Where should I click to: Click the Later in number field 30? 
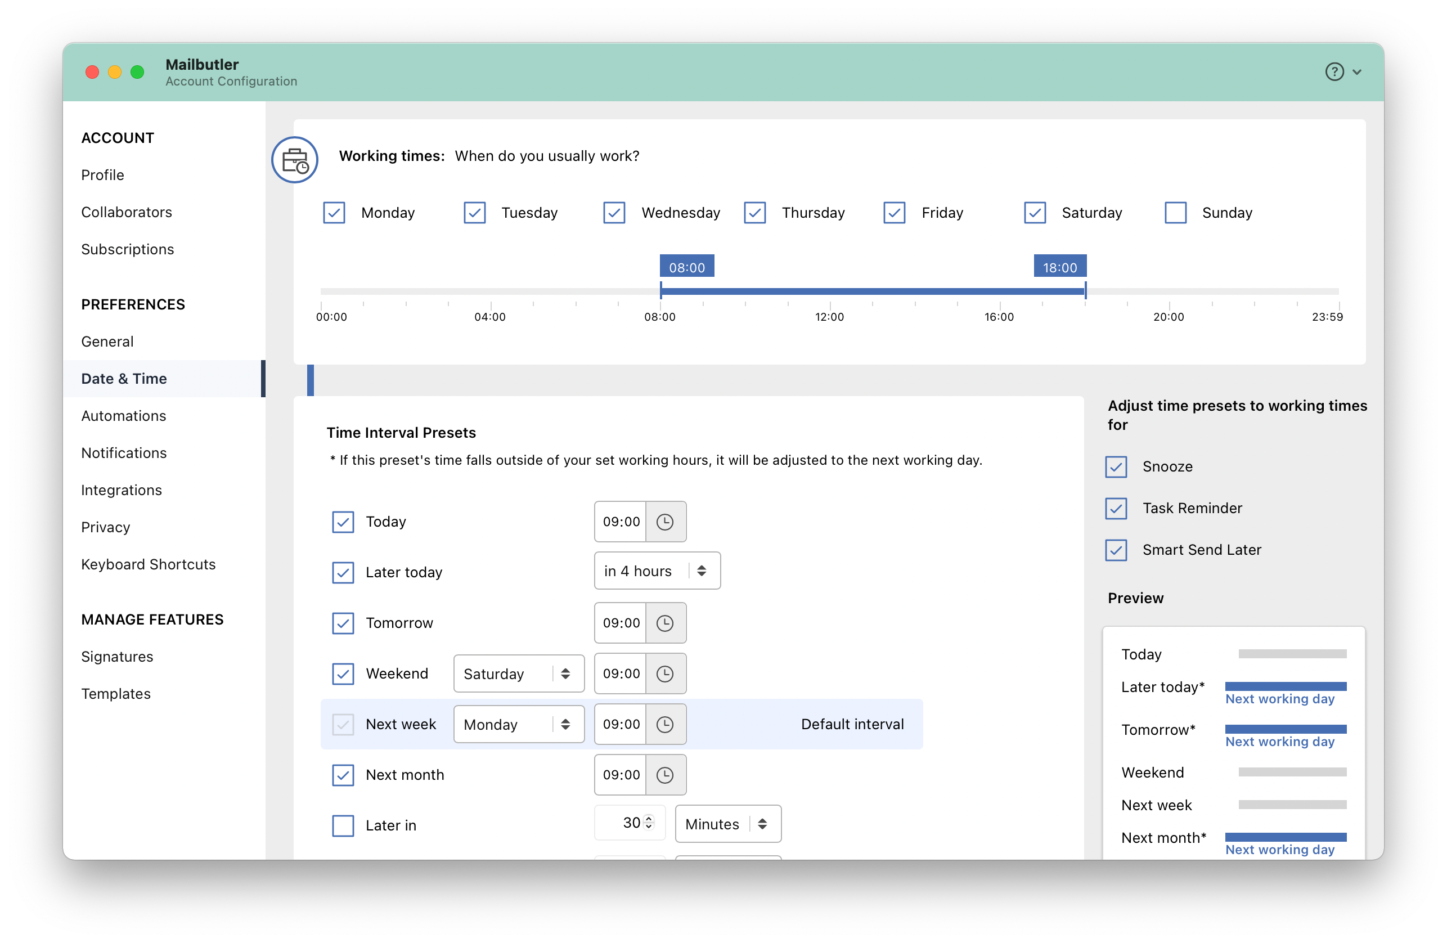(x=630, y=823)
